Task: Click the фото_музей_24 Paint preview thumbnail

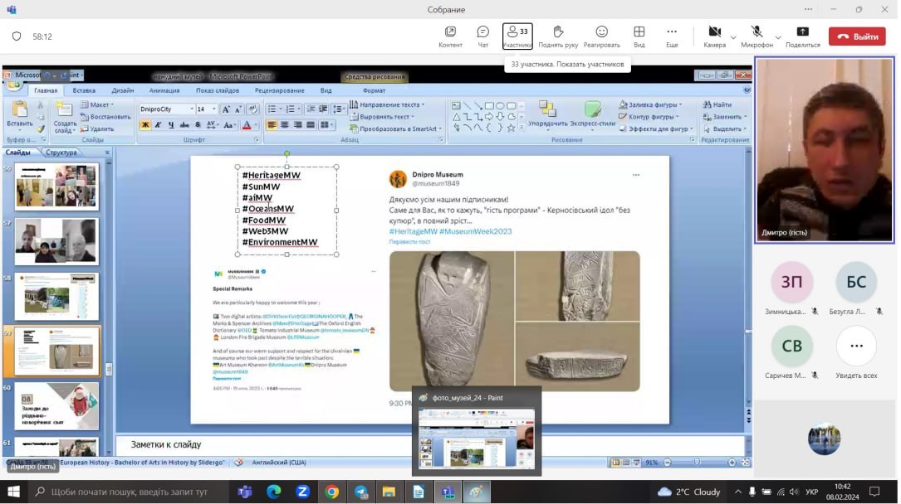Action: pos(476,439)
